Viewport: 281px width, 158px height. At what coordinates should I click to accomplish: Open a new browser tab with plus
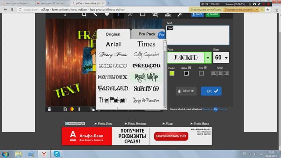(108, 3)
